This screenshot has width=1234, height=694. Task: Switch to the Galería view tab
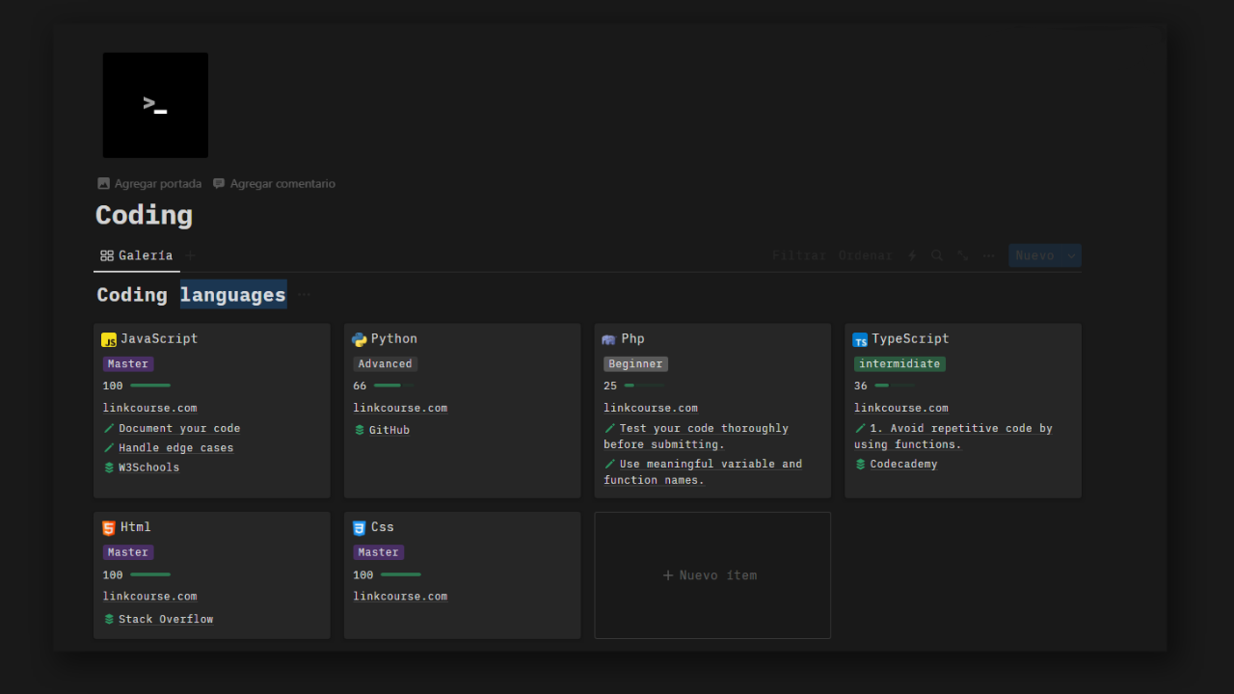coord(137,255)
